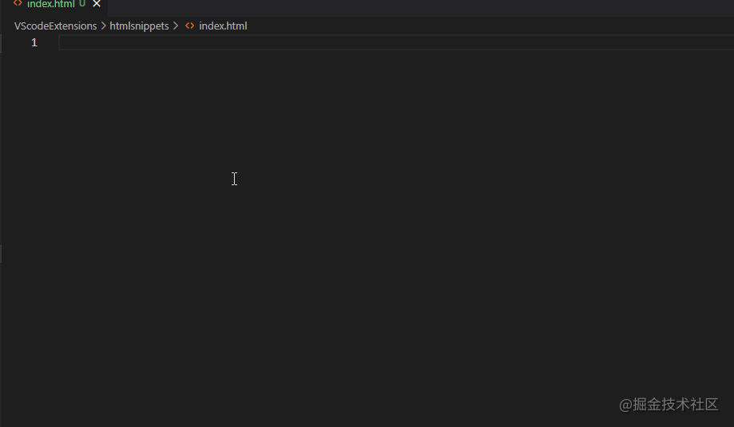The width and height of the screenshot is (734, 427).
Task: Open the VScodeExtensions breadcrumb
Action: pyautogui.click(x=55, y=26)
